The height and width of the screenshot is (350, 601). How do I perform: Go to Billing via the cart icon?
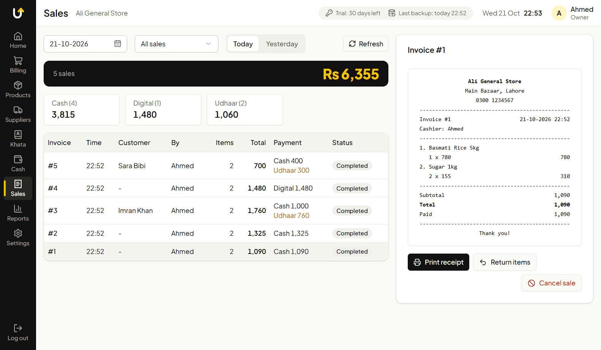pyautogui.click(x=18, y=65)
